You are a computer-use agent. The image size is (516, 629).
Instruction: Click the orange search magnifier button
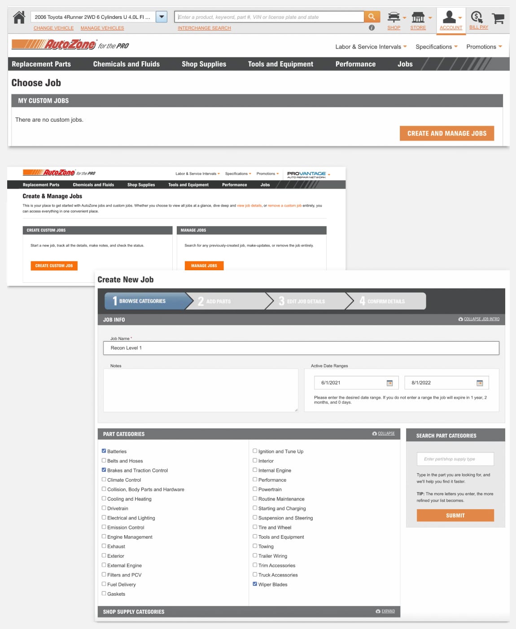(372, 17)
